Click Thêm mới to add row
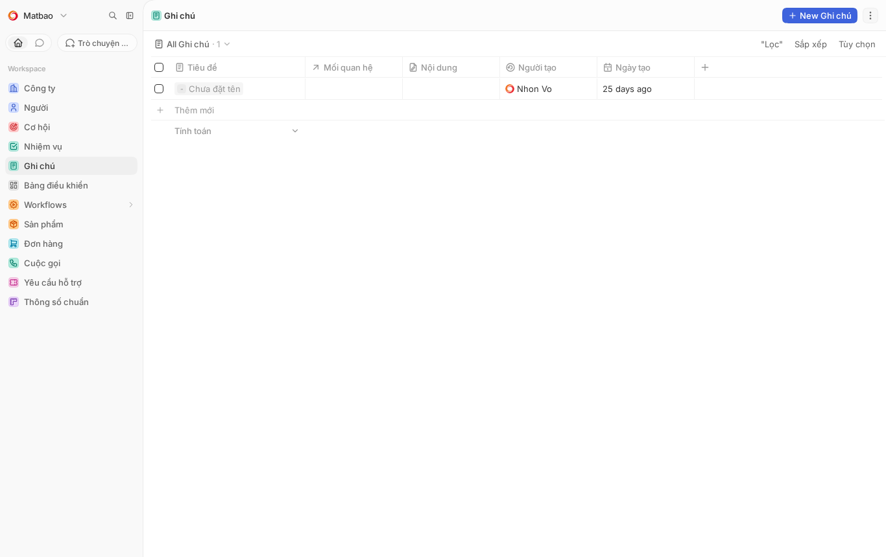The width and height of the screenshot is (886, 557). click(x=194, y=110)
